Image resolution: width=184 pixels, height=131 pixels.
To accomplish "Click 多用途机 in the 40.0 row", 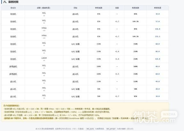I will point(13,66).
